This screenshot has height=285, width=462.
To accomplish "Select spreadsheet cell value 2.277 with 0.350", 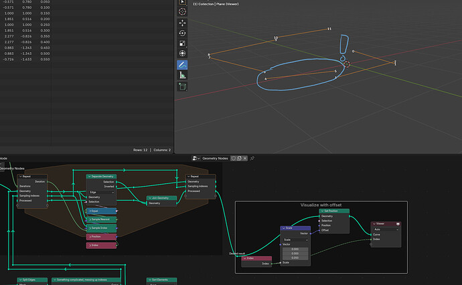I will click(x=9, y=36).
